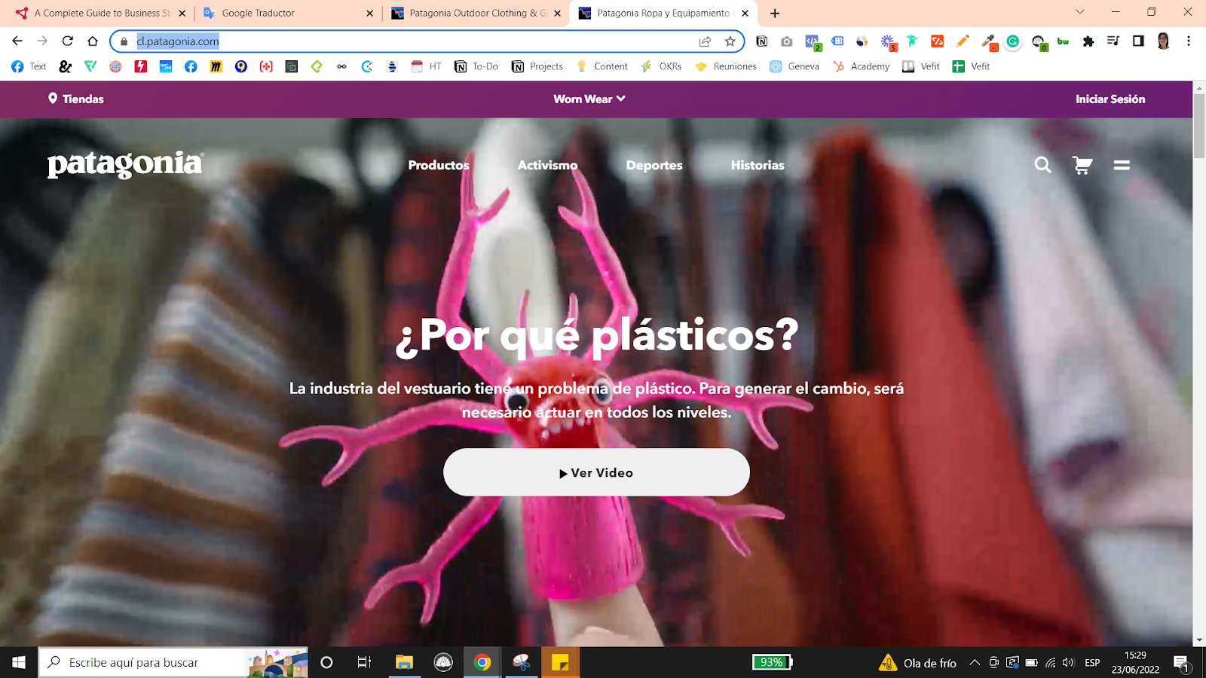Expand the tab search chevron

pos(1080,12)
